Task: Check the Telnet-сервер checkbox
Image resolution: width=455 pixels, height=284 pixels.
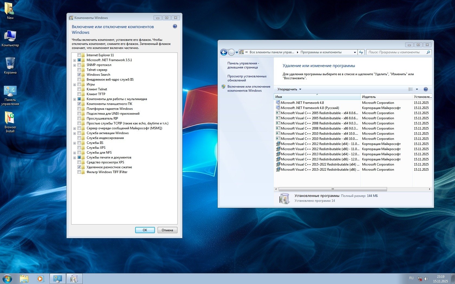Action: 79,70
